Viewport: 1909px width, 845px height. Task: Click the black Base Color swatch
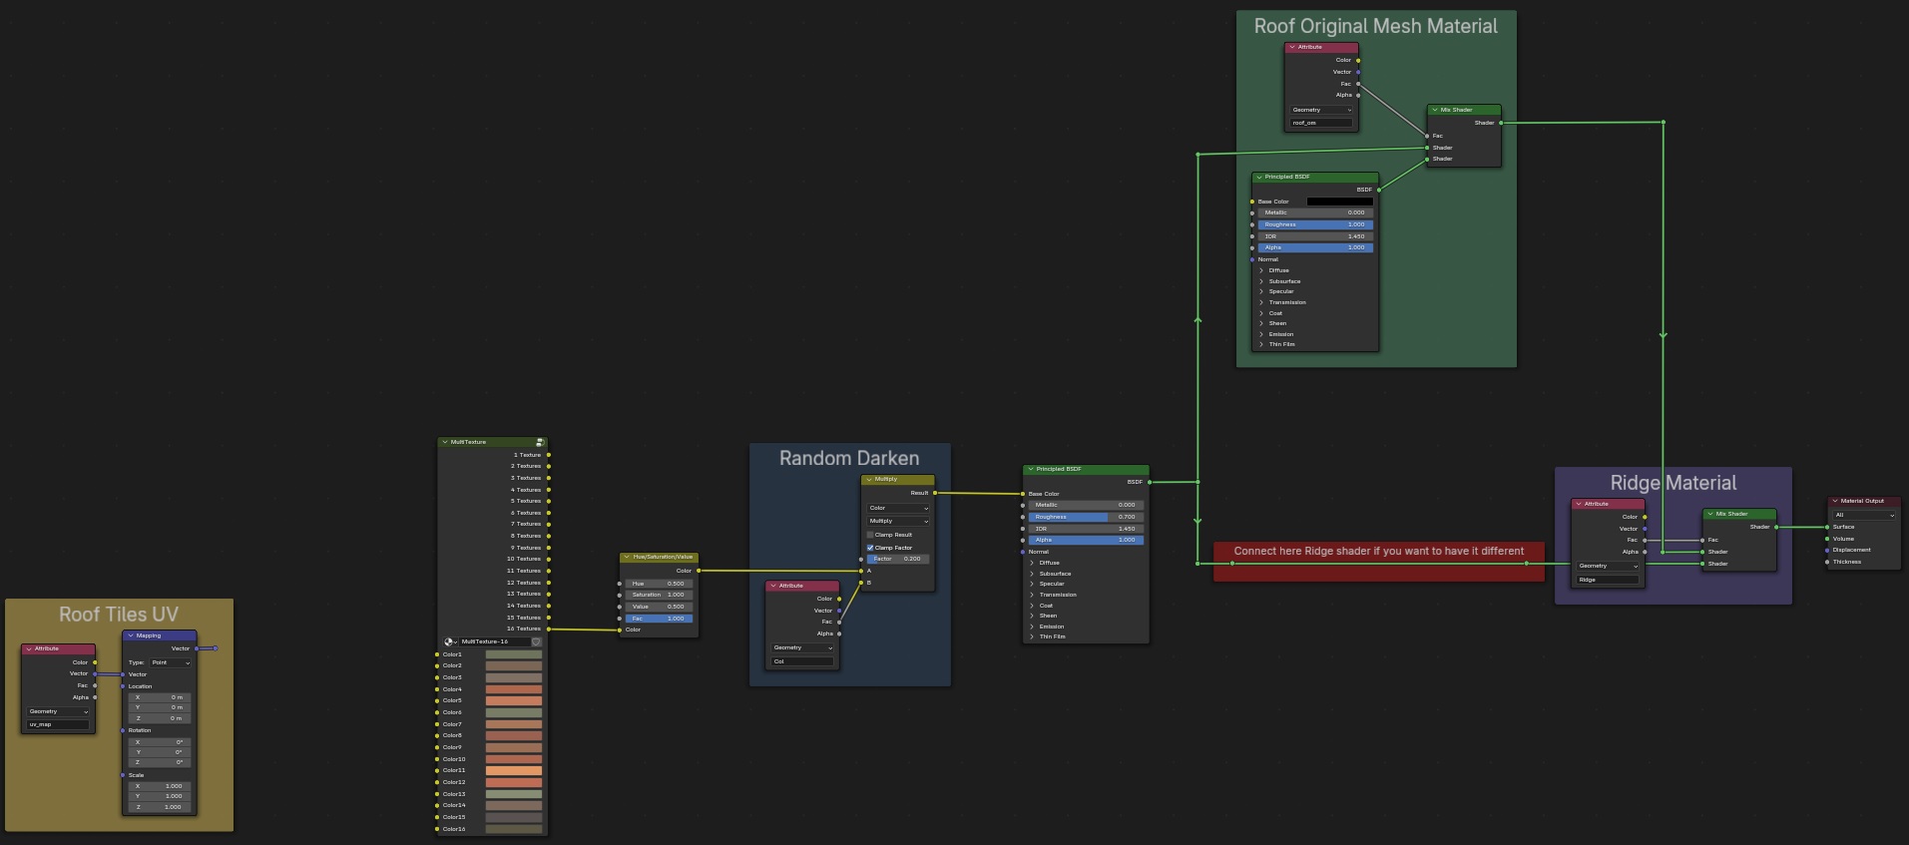coord(1340,202)
